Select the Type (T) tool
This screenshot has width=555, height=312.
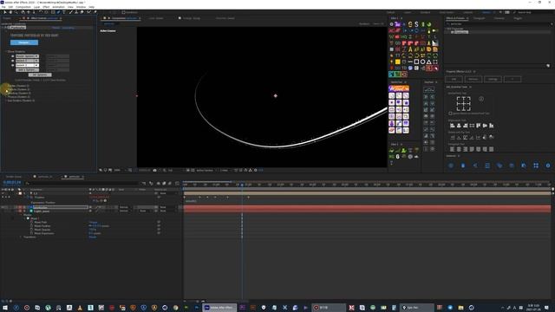(64, 12)
